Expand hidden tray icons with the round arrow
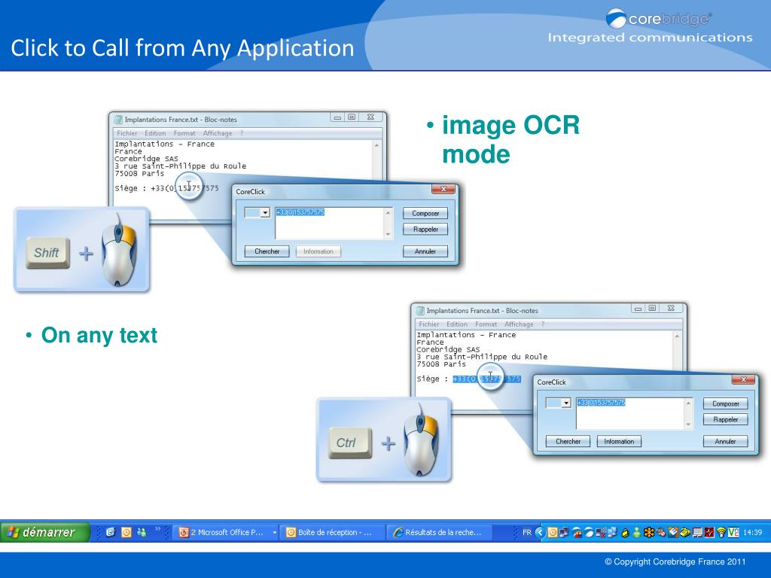Viewport: 771px width, 578px height. coord(541,532)
